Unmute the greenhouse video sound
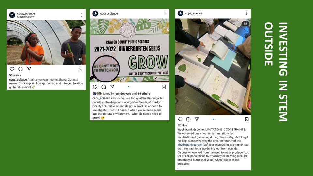The width and height of the screenshot is (313, 176). [80, 59]
